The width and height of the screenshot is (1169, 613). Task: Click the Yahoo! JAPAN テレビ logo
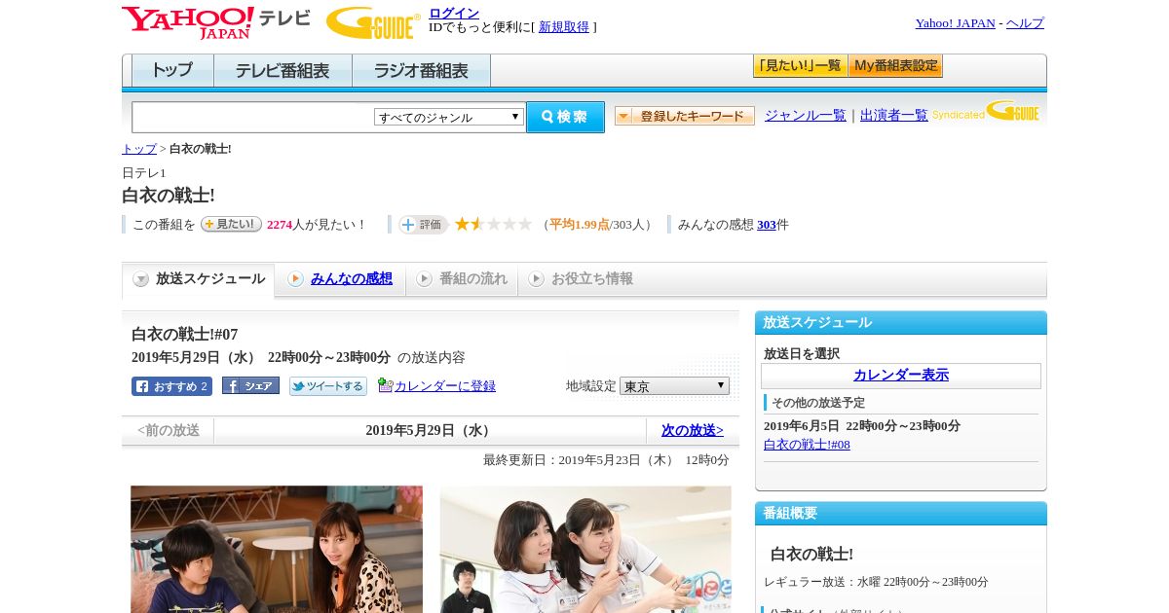[216, 21]
